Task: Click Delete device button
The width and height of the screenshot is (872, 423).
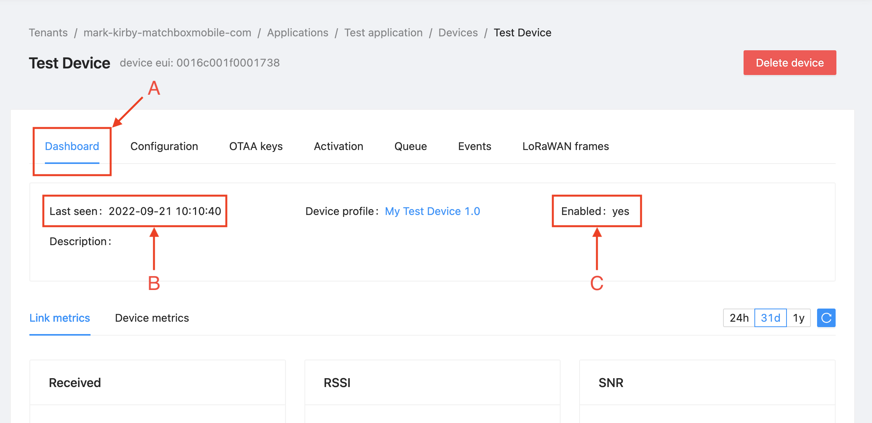Action: tap(790, 63)
